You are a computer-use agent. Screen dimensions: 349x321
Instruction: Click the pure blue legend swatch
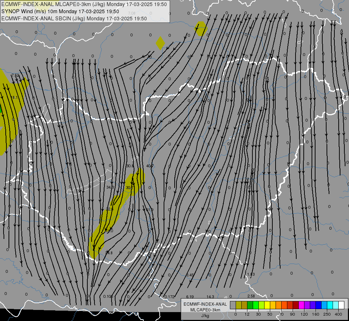point(318,305)
